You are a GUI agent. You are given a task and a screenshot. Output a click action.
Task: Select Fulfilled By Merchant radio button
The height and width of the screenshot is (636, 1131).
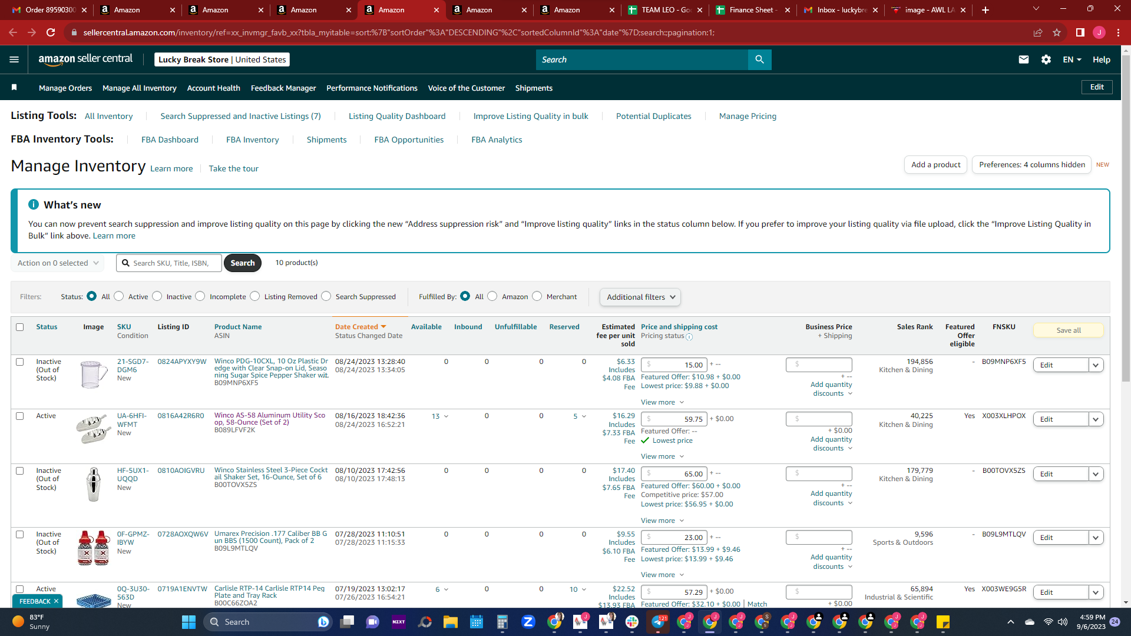[x=537, y=296]
